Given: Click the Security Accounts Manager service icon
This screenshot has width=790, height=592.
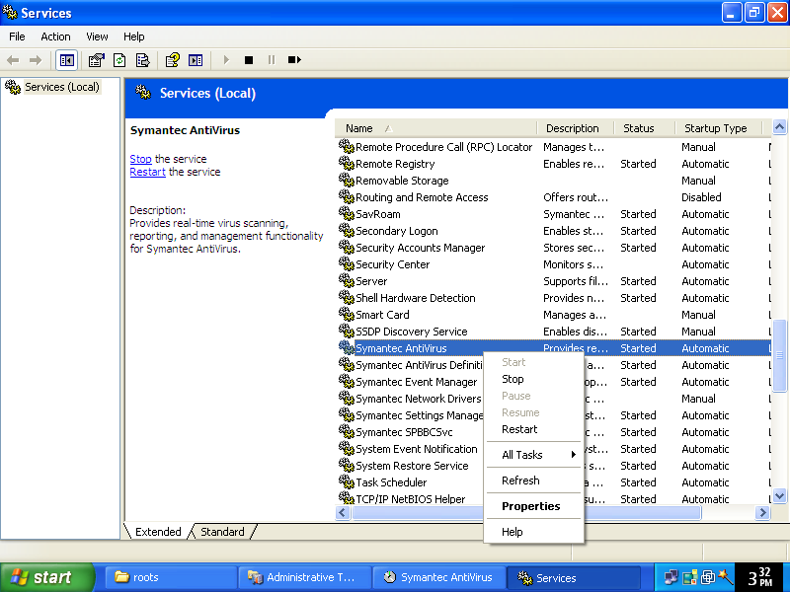Looking at the screenshot, I should pyautogui.click(x=347, y=248).
